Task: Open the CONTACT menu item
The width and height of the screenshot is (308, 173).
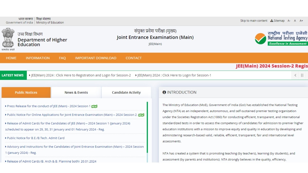Action: click(133, 58)
